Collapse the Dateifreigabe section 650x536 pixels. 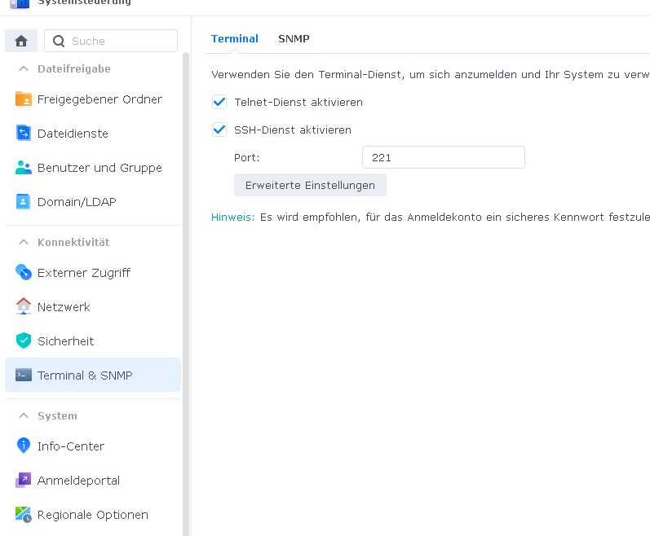click(22, 69)
